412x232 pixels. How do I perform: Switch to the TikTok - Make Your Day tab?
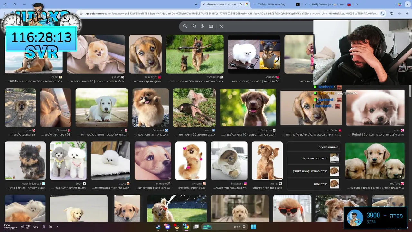276,4
